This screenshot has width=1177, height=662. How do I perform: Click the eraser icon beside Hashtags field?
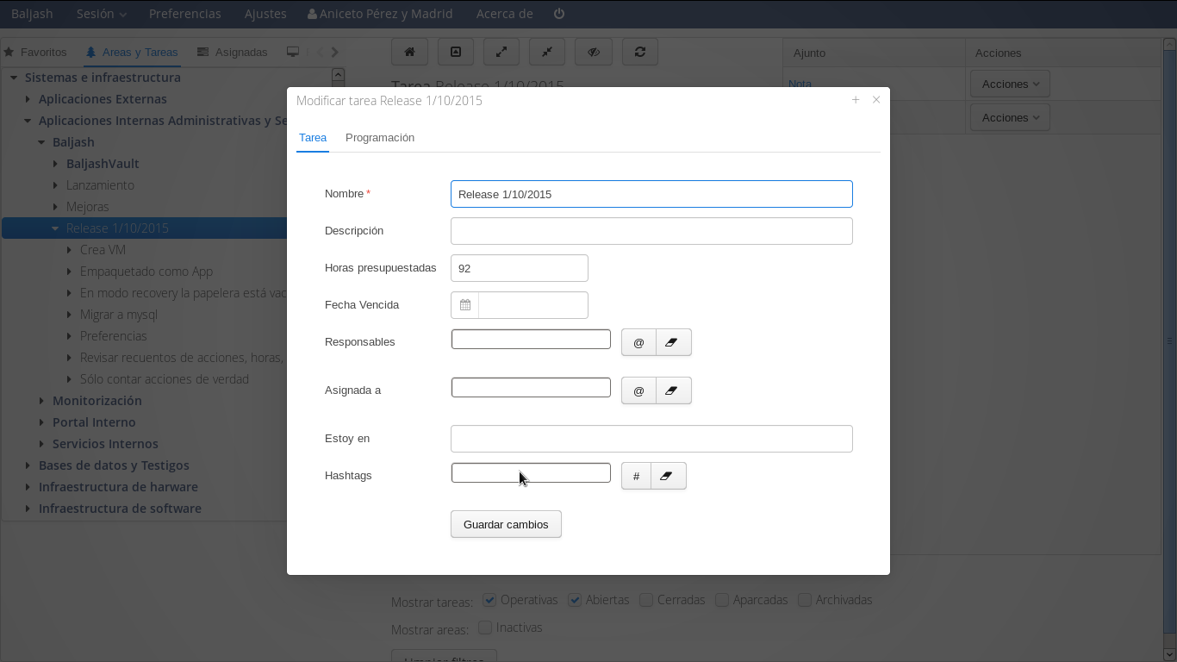(668, 476)
